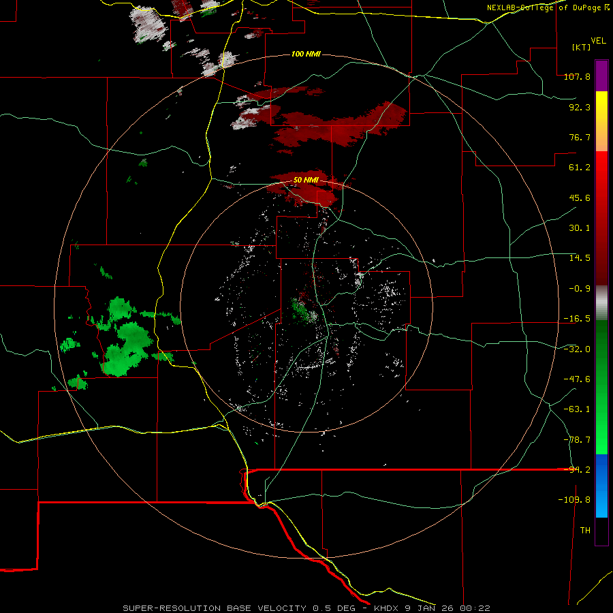Image resolution: width=613 pixels, height=613 pixels.
Task: Click the 92.3 velocity scale value
Action: 580,107
